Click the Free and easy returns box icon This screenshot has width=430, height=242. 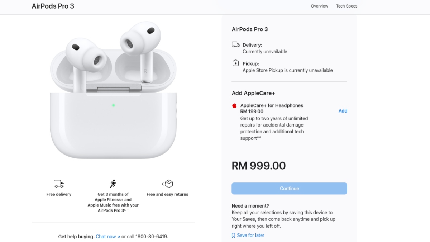[167, 184]
